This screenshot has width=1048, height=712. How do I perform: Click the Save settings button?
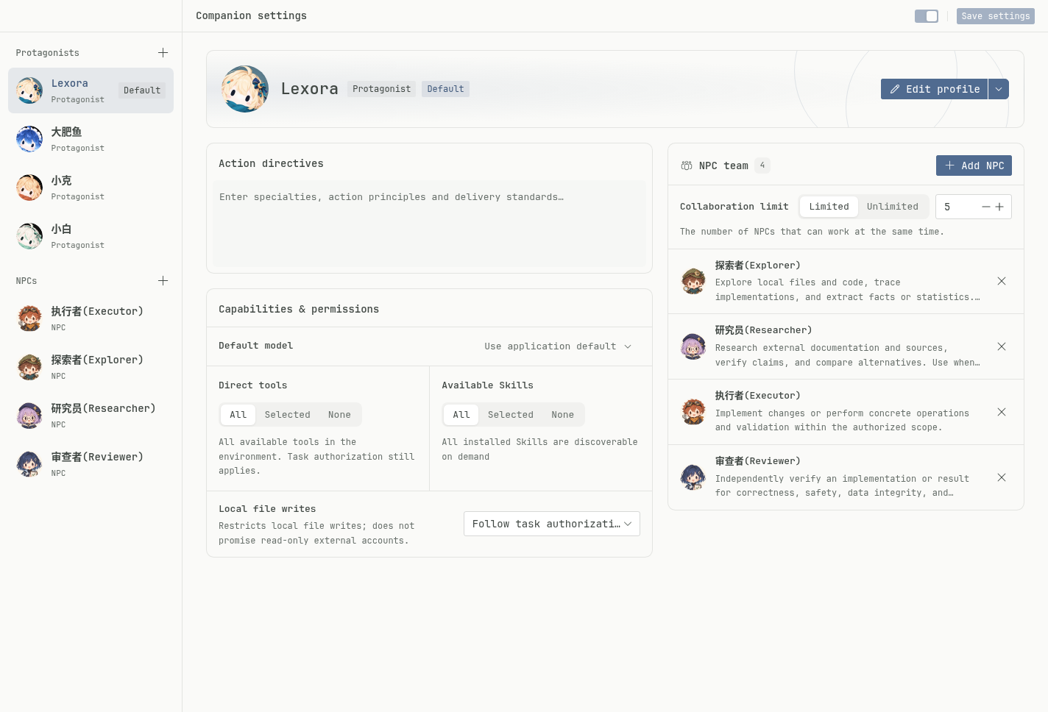(996, 16)
